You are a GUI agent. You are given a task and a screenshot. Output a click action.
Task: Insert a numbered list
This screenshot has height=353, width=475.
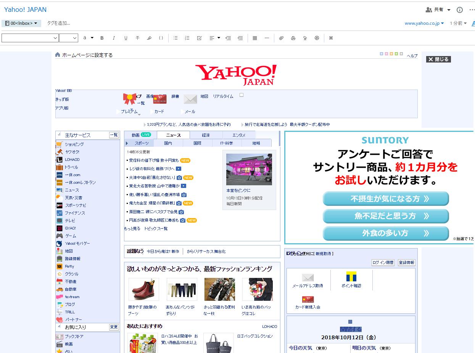tap(187, 38)
